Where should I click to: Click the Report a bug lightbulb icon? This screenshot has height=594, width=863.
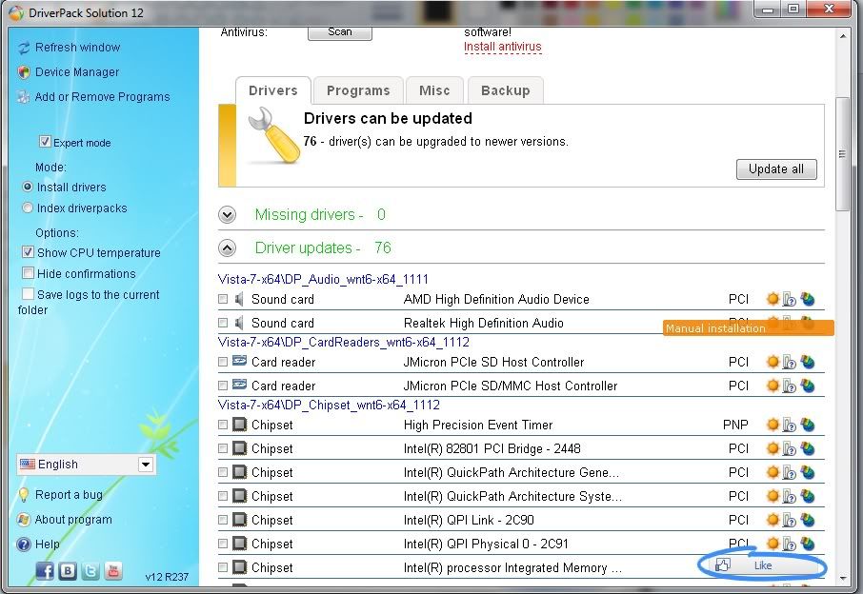(24, 495)
